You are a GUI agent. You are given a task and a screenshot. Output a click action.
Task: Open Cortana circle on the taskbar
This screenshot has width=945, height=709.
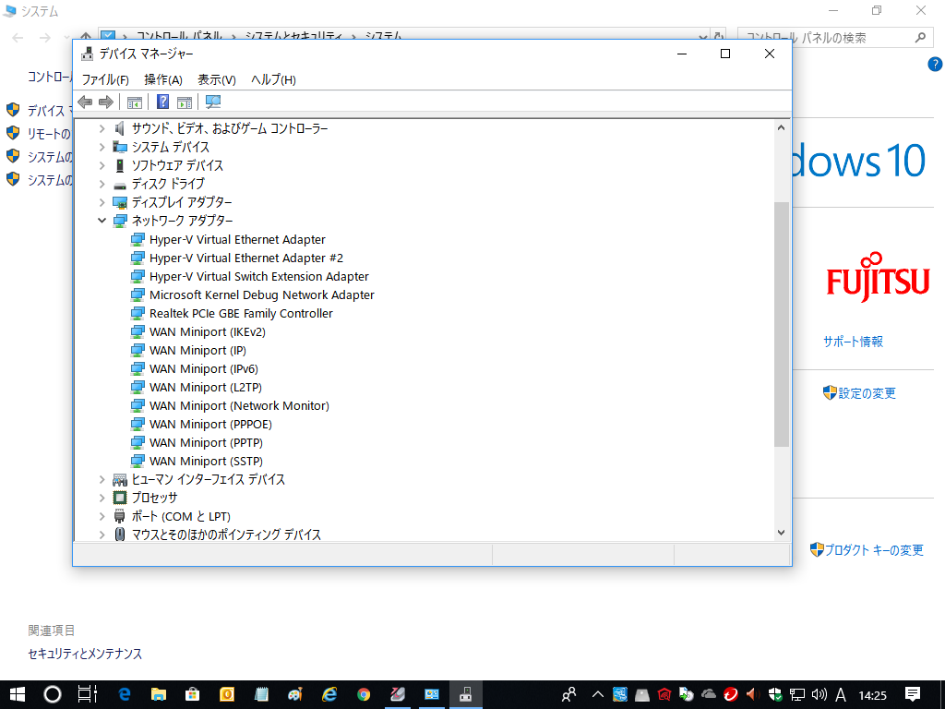(x=53, y=694)
